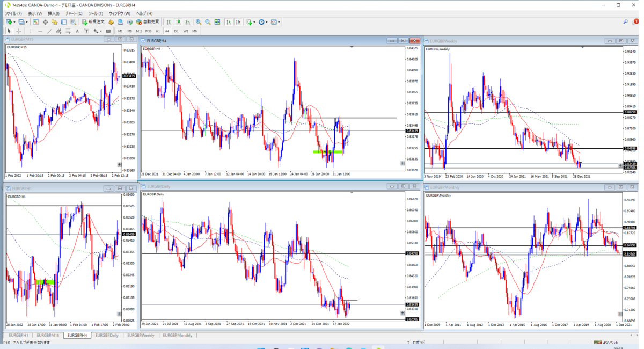The width and height of the screenshot is (644, 349).
Task: Open the チャート(C) menu
Action: coord(74,13)
